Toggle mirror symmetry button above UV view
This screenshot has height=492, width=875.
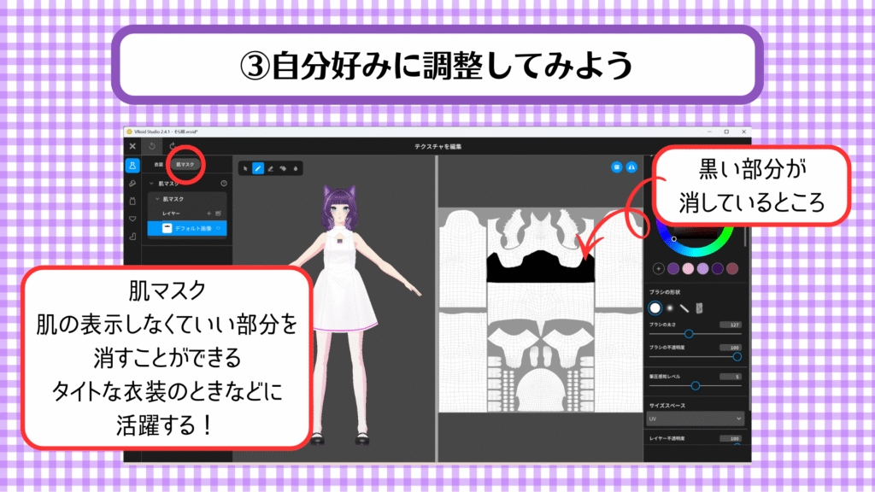631,167
